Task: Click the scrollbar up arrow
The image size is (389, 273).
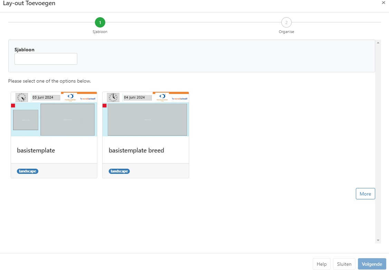Action: 378,43
